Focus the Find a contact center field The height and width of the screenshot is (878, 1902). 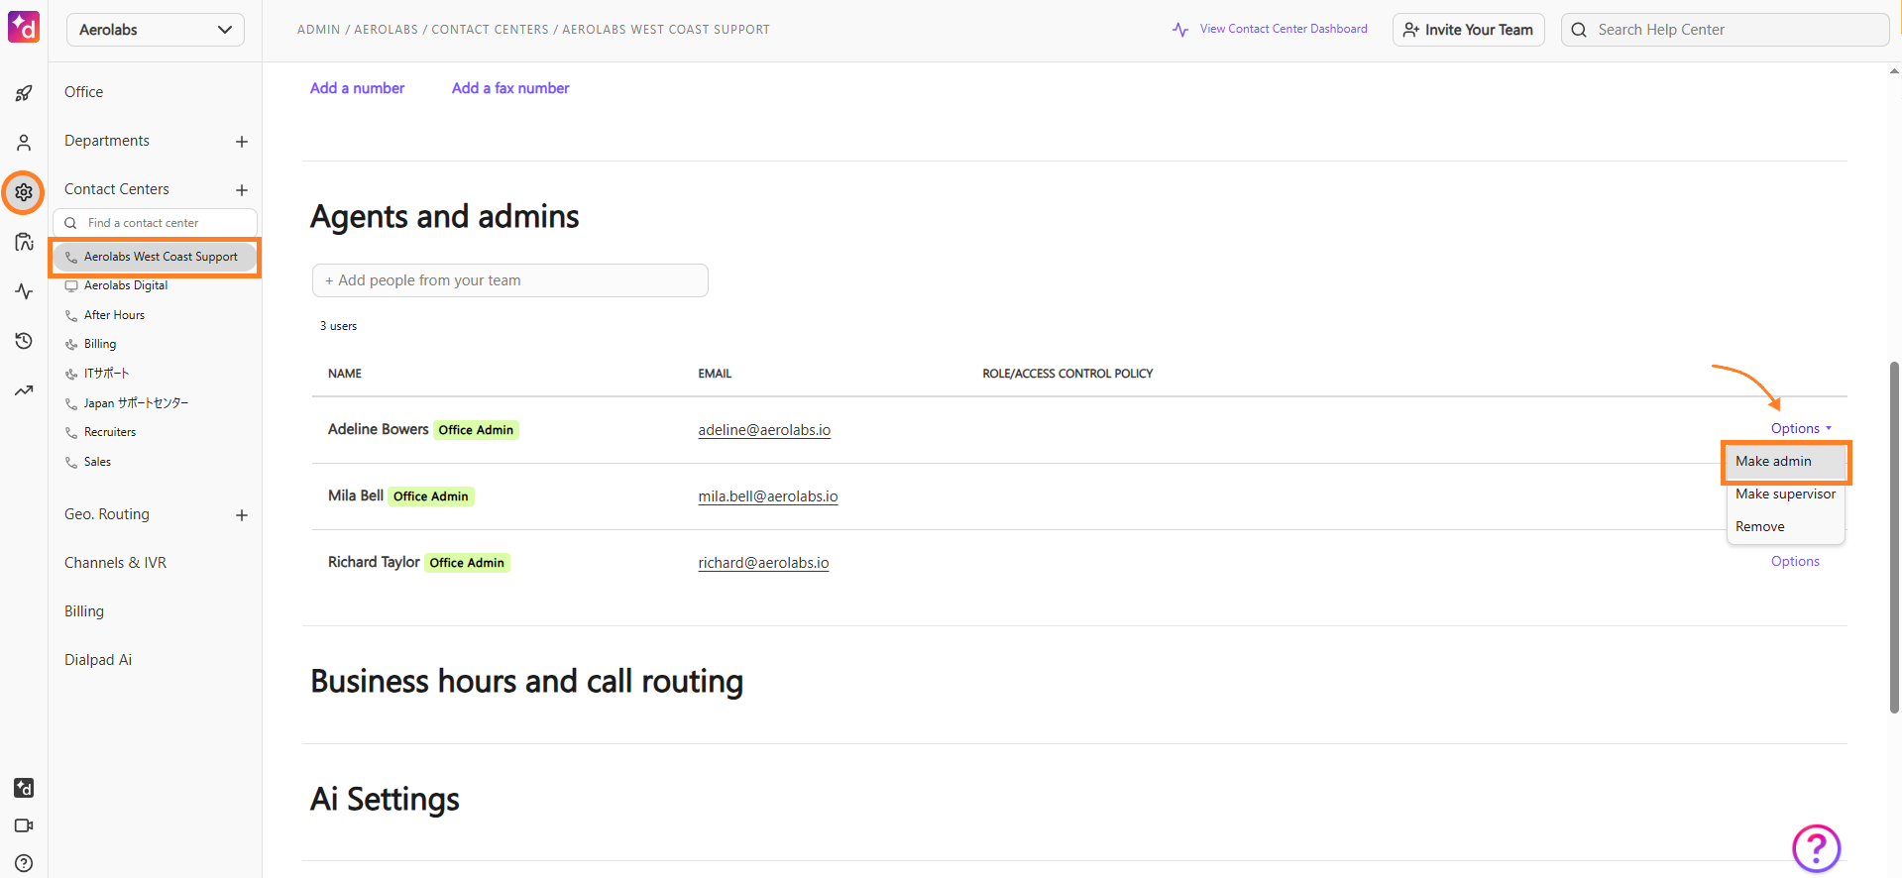(x=156, y=223)
